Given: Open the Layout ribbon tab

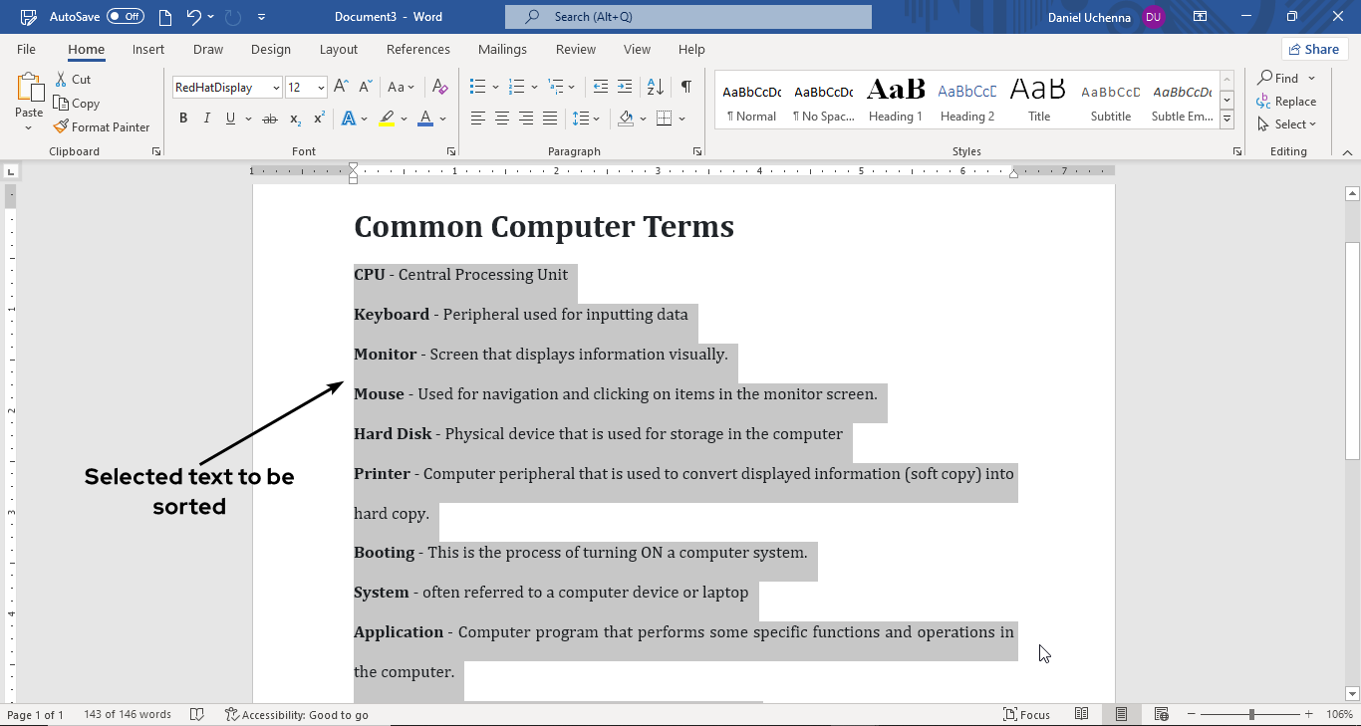Looking at the screenshot, I should click(x=338, y=49).
